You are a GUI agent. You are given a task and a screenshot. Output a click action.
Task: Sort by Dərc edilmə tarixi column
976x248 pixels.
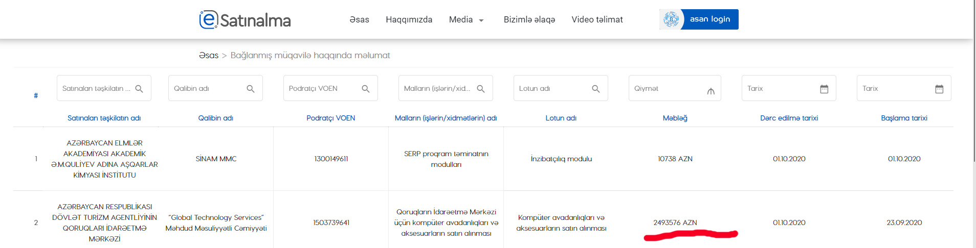tap(789, 118)
